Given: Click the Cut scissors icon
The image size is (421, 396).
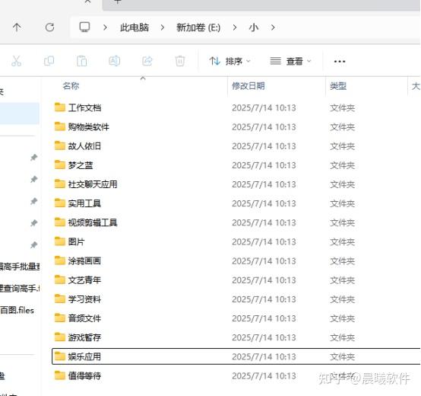Looking at the screenshot, I should [17, 61].
